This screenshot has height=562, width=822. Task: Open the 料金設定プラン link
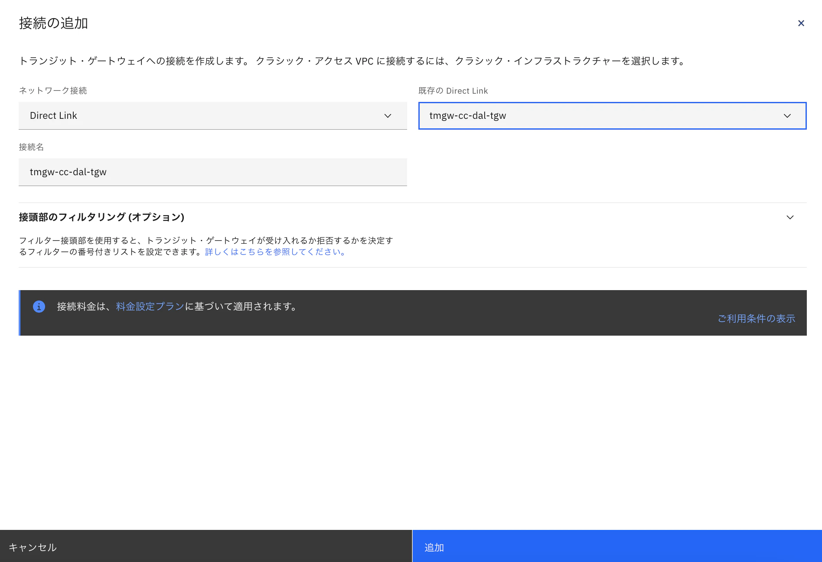click(x=150, y=307)
